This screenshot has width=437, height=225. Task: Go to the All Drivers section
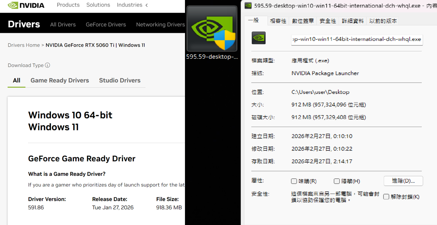tap(63, 24)
